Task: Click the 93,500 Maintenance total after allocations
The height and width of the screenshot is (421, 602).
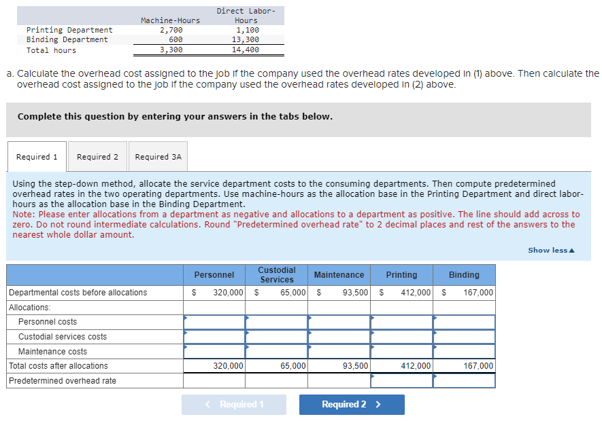Action: pos(356,366)
